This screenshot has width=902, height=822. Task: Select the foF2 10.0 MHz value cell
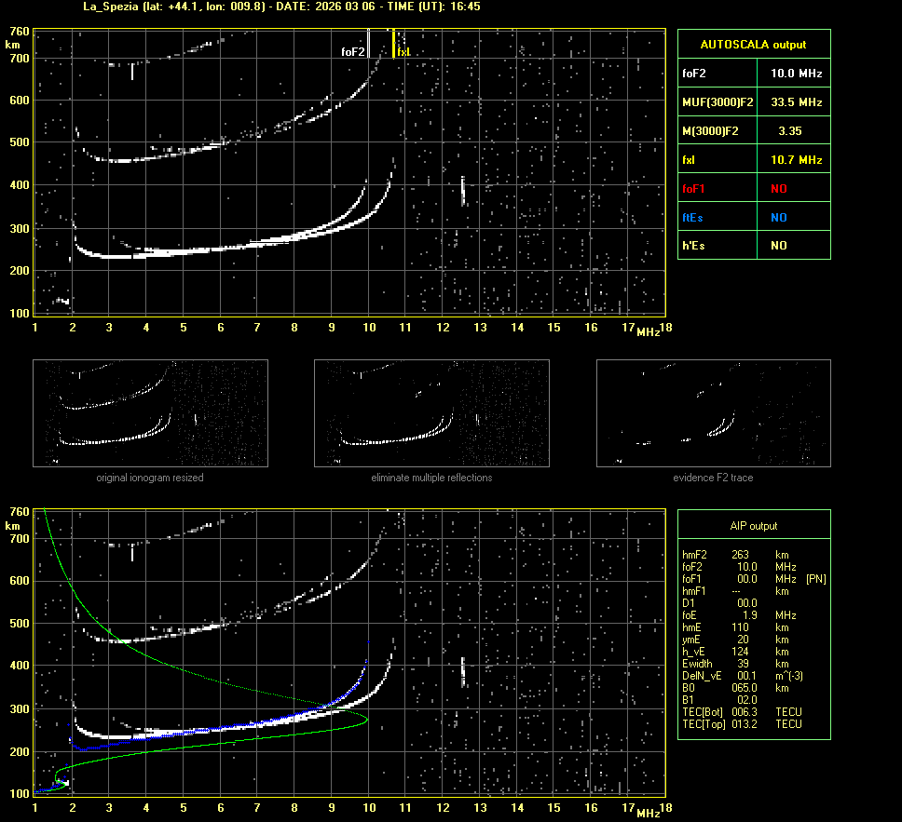click(796, 73)
